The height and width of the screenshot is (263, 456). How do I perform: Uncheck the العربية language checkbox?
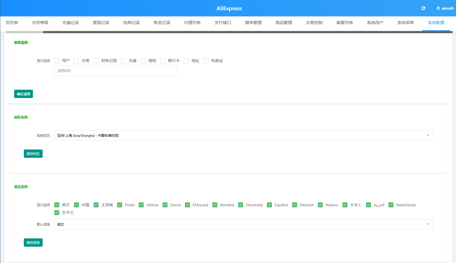369,205
